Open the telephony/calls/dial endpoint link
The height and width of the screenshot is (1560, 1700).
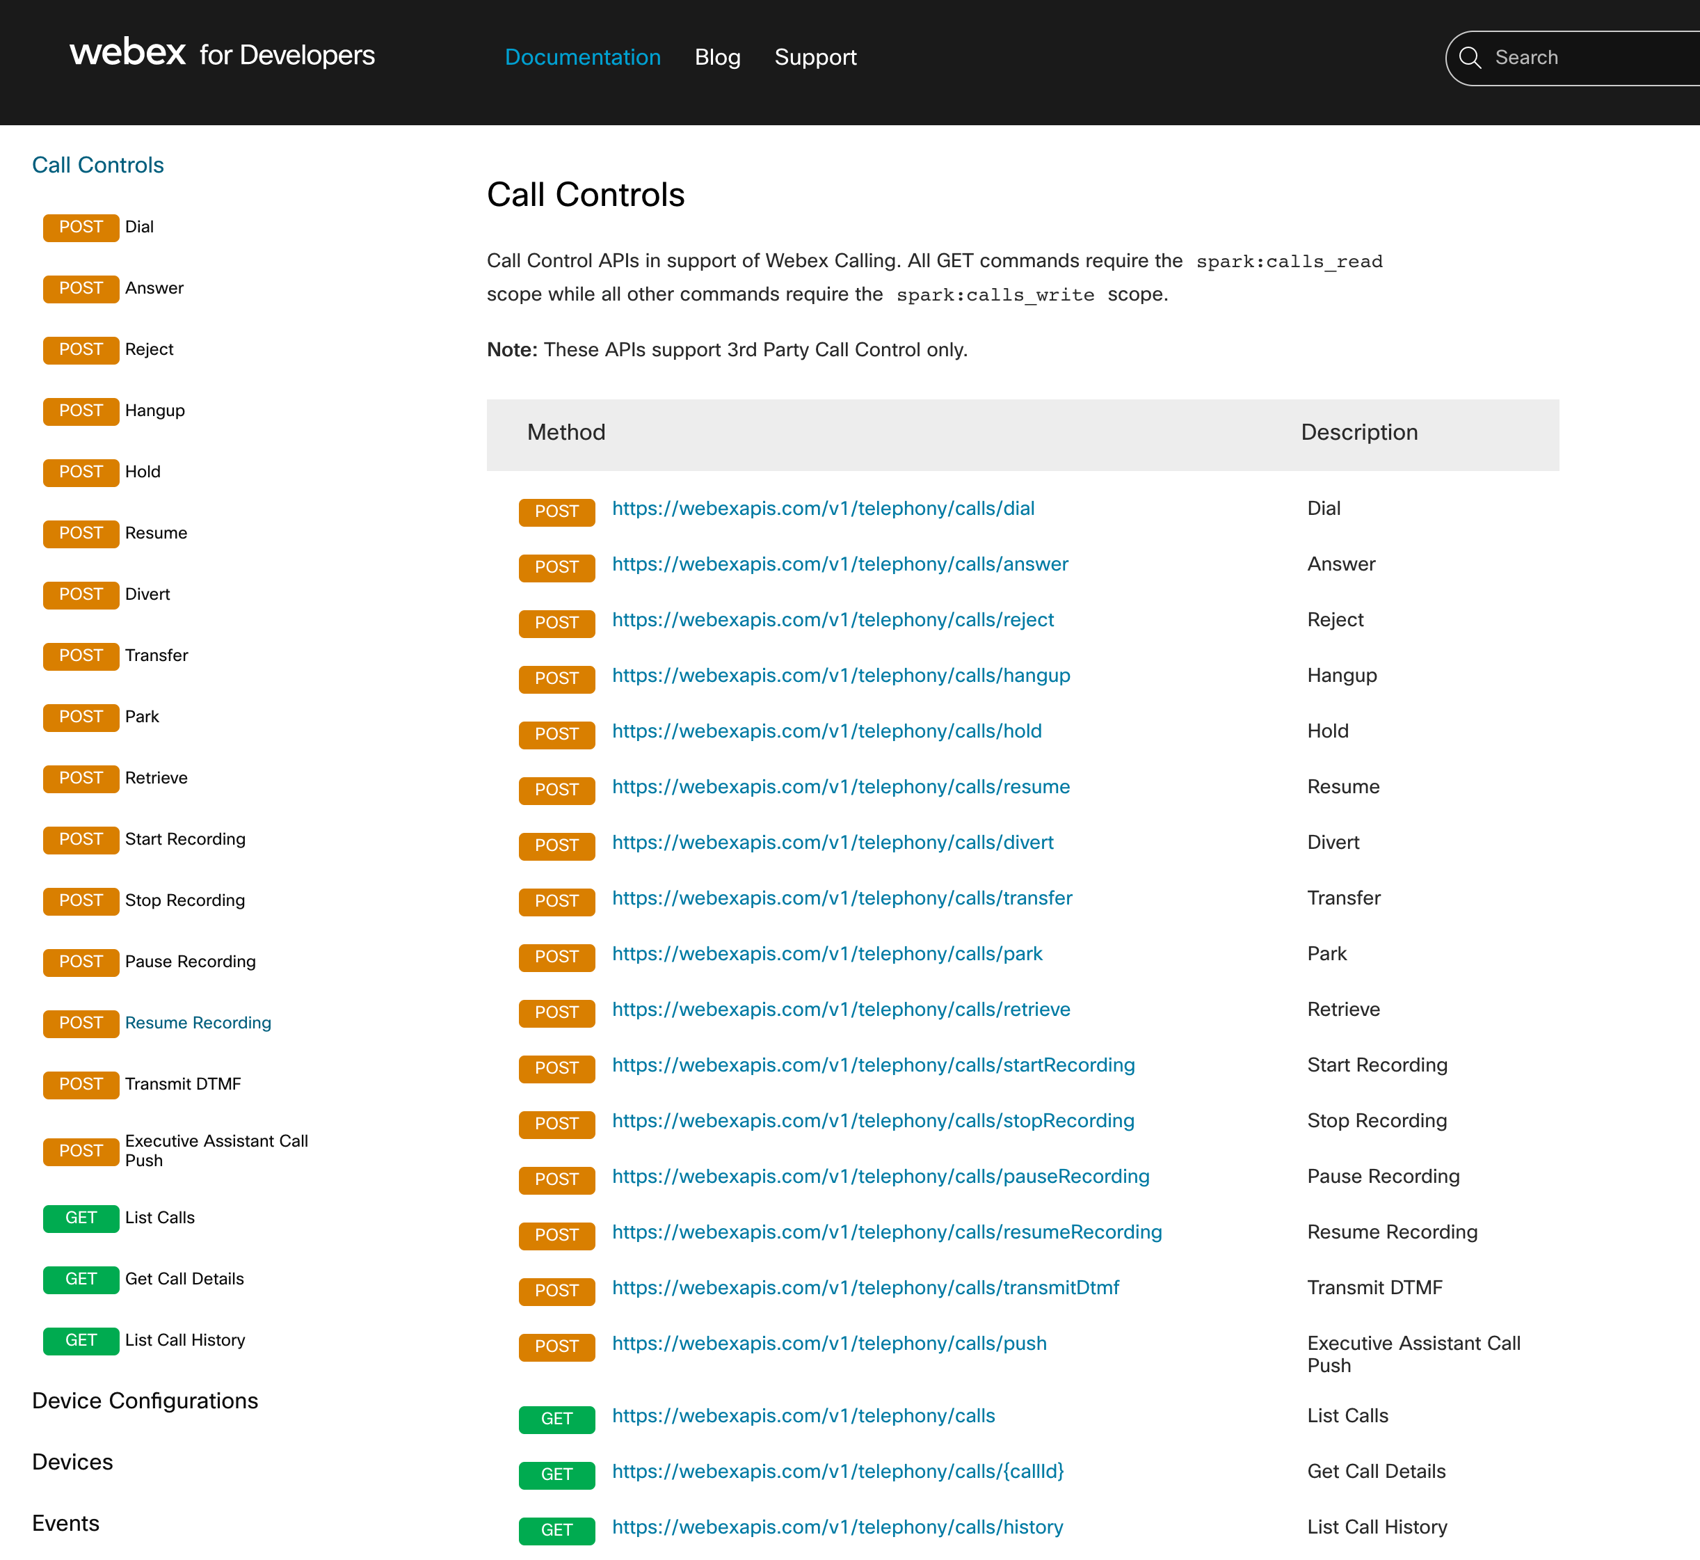(x=823, y=508)
